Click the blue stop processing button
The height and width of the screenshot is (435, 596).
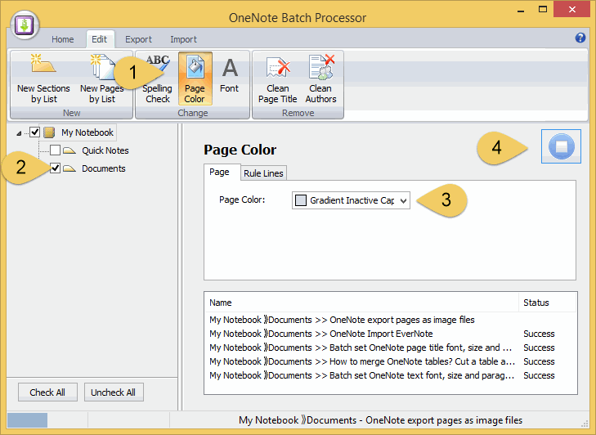pyautogui.click(x=561, y=146)
